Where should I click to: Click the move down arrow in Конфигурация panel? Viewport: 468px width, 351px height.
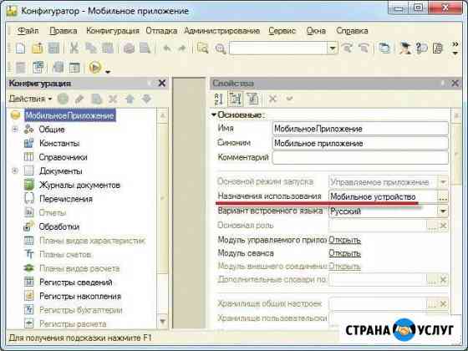coord(146,99)
